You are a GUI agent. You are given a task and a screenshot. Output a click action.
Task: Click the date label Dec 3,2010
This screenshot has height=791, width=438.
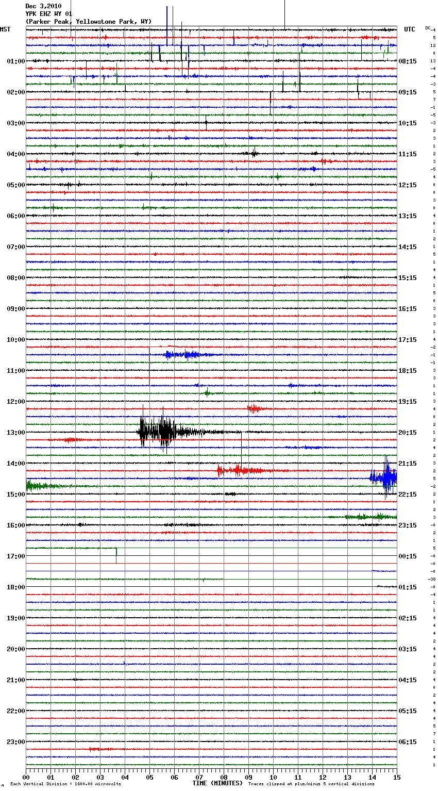click(x=43, y=6)
